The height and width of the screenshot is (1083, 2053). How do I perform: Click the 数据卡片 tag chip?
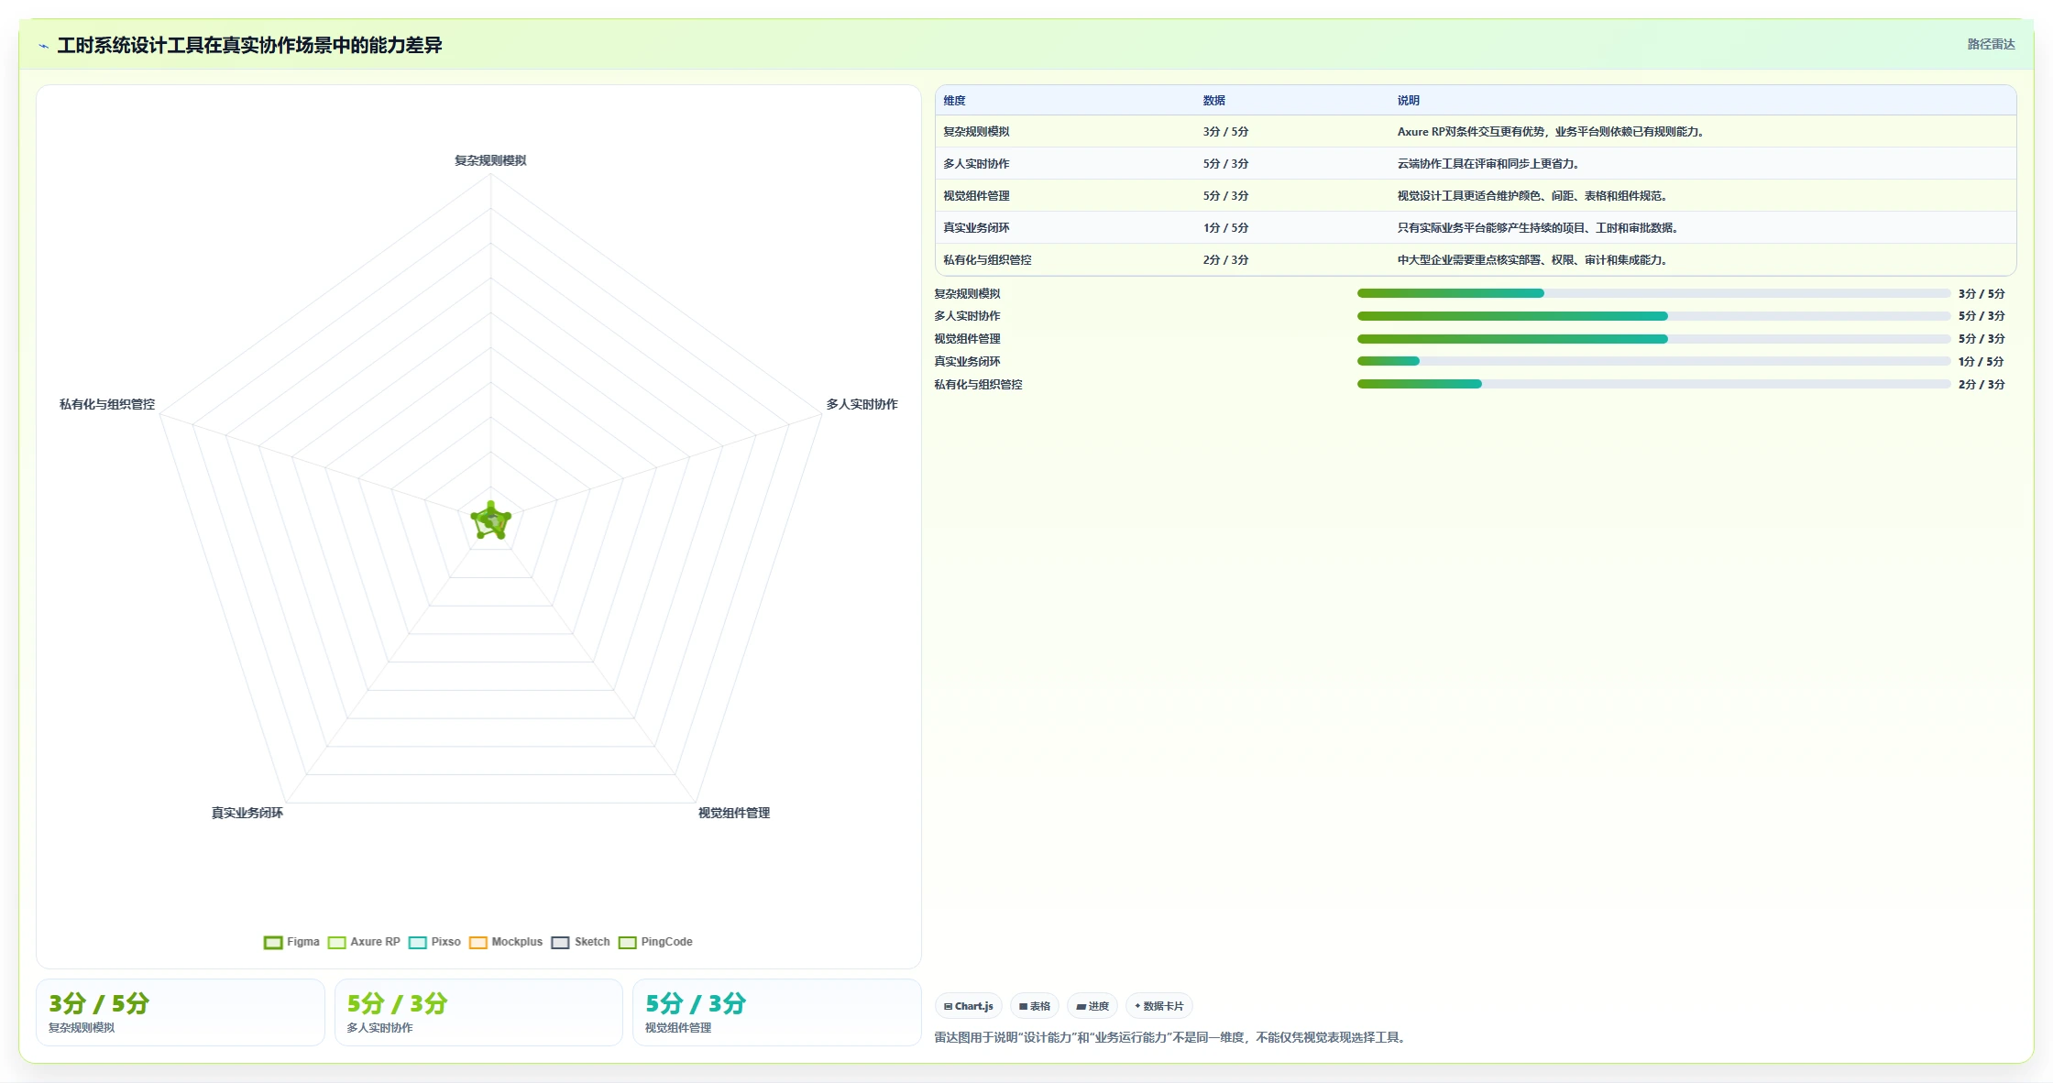pos(1158,1006)
